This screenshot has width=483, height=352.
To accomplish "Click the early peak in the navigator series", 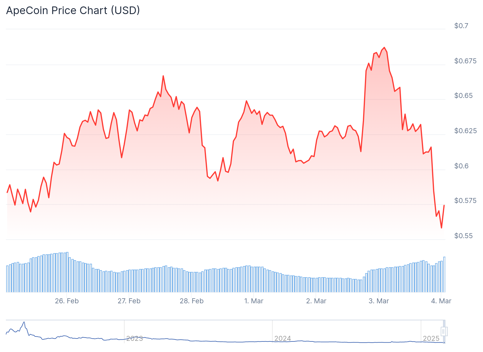I will tap(24, 322).
